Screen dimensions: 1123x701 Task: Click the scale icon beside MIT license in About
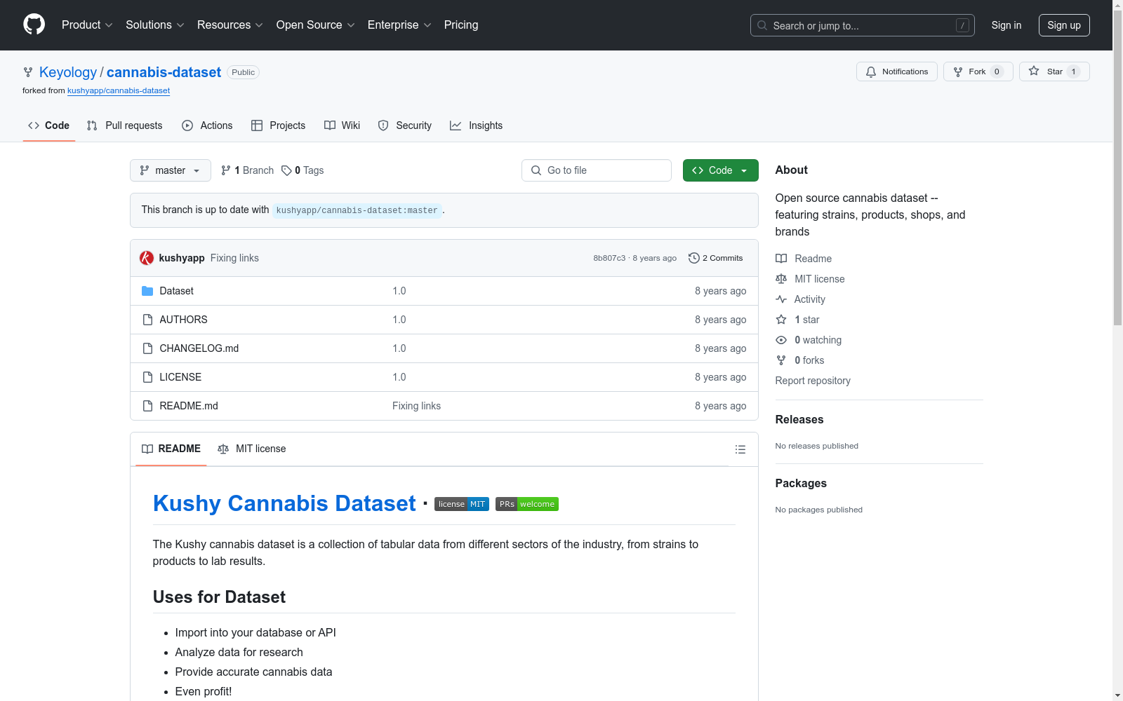click(781, 279)
